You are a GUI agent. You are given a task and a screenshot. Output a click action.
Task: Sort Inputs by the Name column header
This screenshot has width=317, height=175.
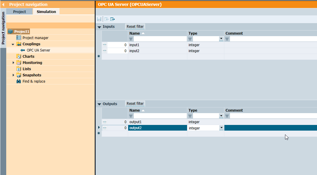click(157, 33)
